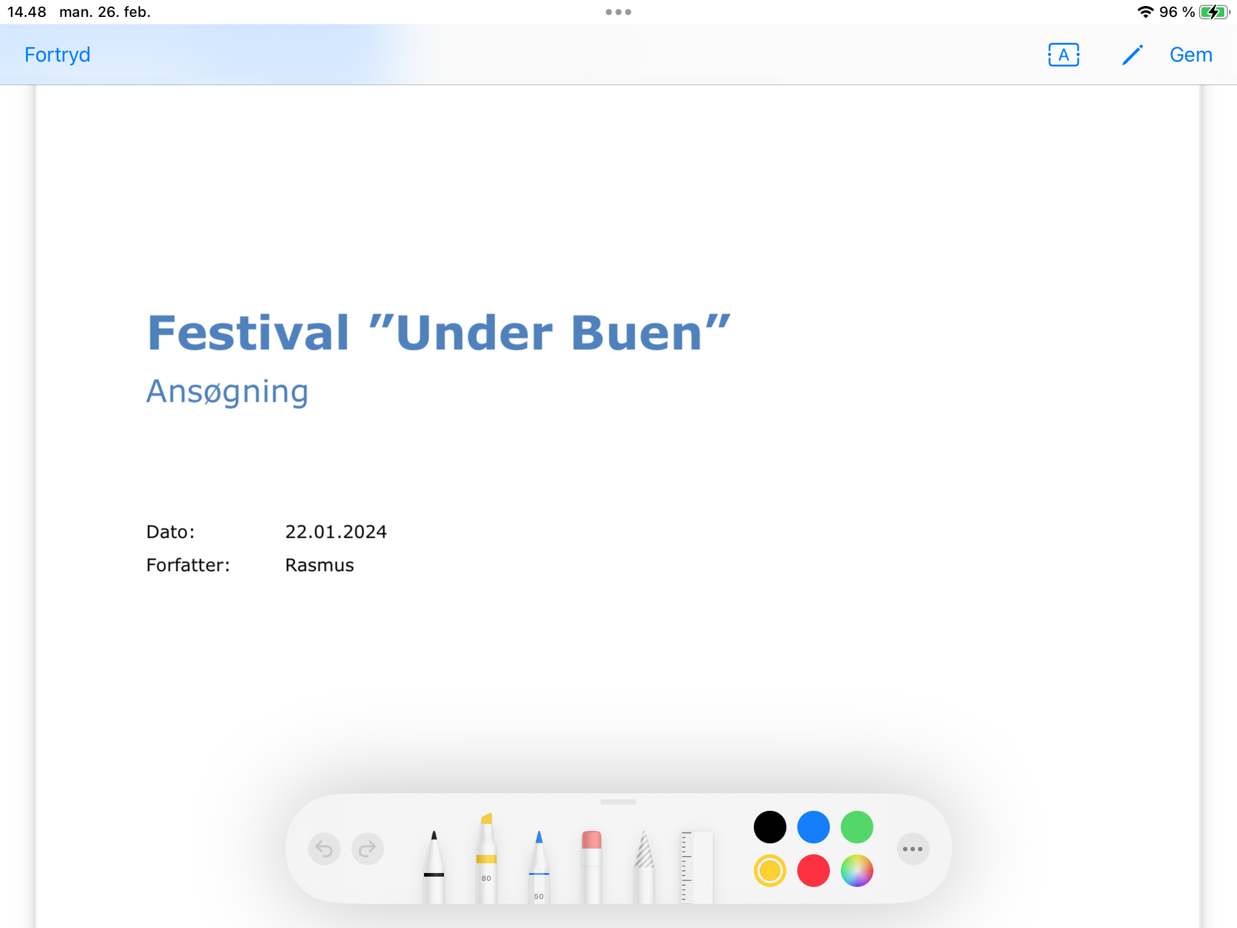Viewport: 1237px width, 928px height.
Task: Select the yellow highlighter tool
Action: tap(486, 858)
